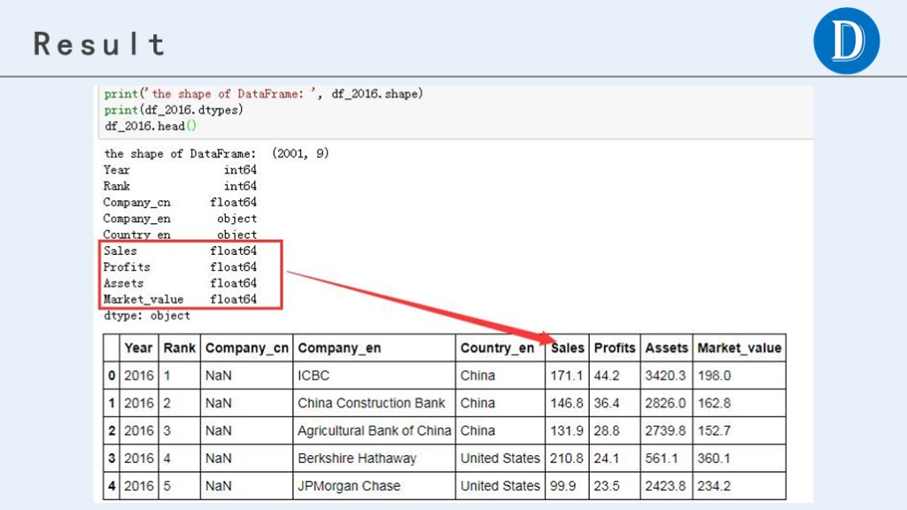Select the "Assets float64" dtypes output line
The width and height of the screenshot is (907, 510).
(180, 283)
